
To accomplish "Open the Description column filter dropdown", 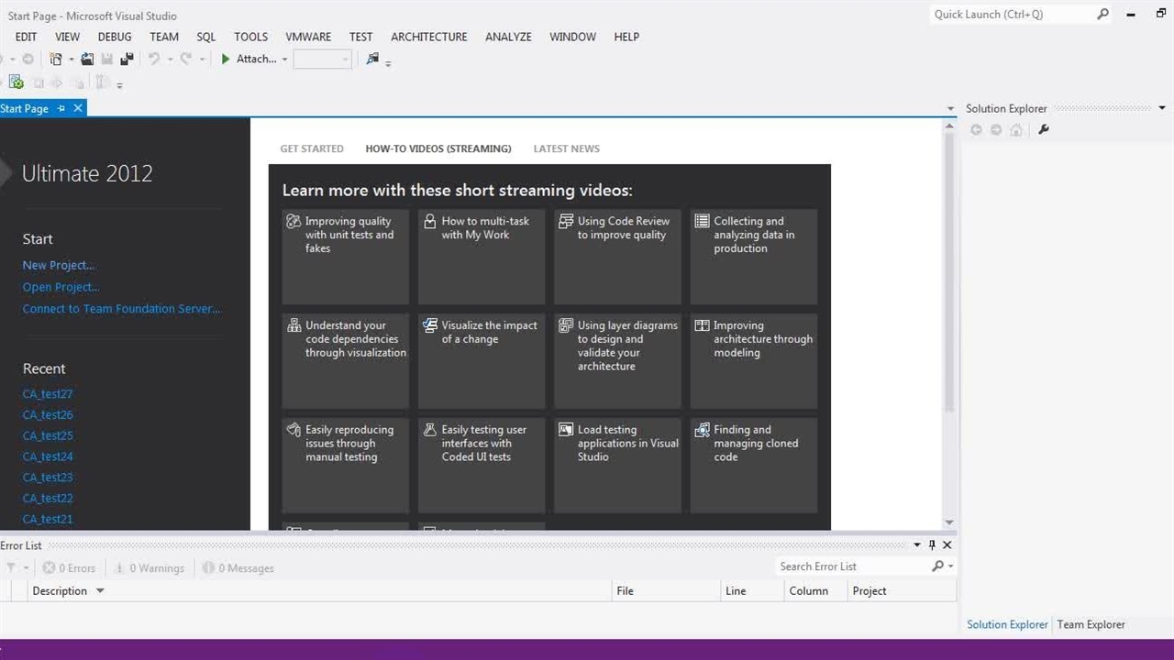I will (x=100, y=591).
